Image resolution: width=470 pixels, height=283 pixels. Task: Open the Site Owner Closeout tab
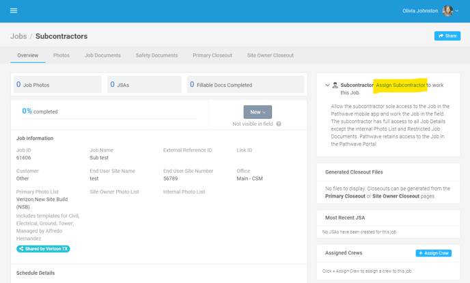270,55
